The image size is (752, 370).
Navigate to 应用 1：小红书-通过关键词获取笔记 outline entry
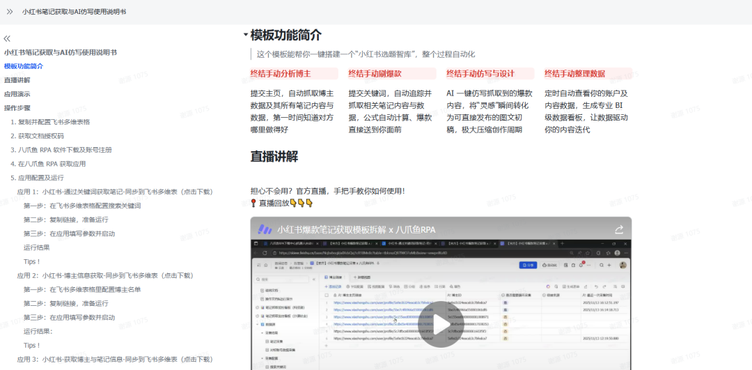tap(115, 192)
